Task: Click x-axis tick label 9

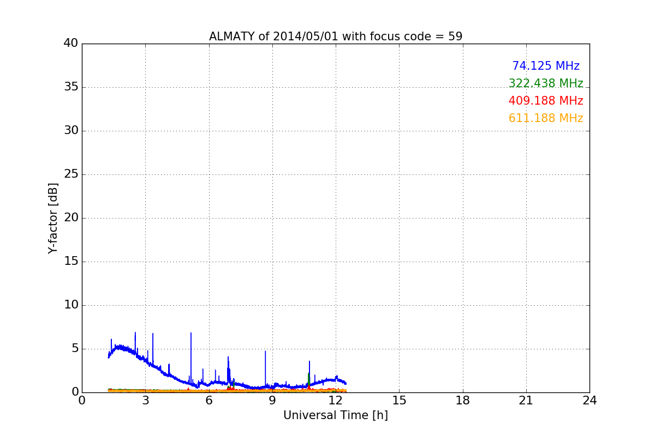Action: tap(272, 401)
